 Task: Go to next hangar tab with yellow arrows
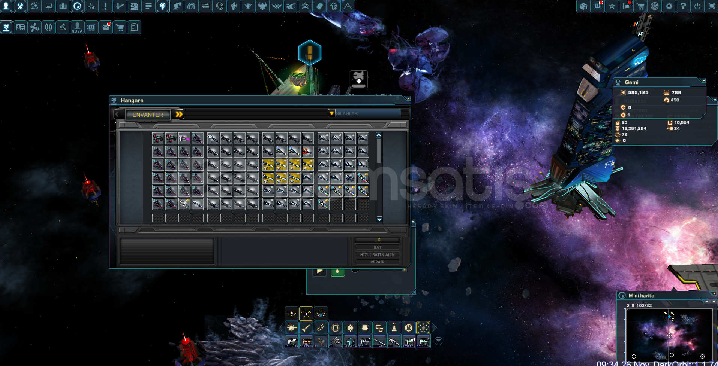[179, 114]
